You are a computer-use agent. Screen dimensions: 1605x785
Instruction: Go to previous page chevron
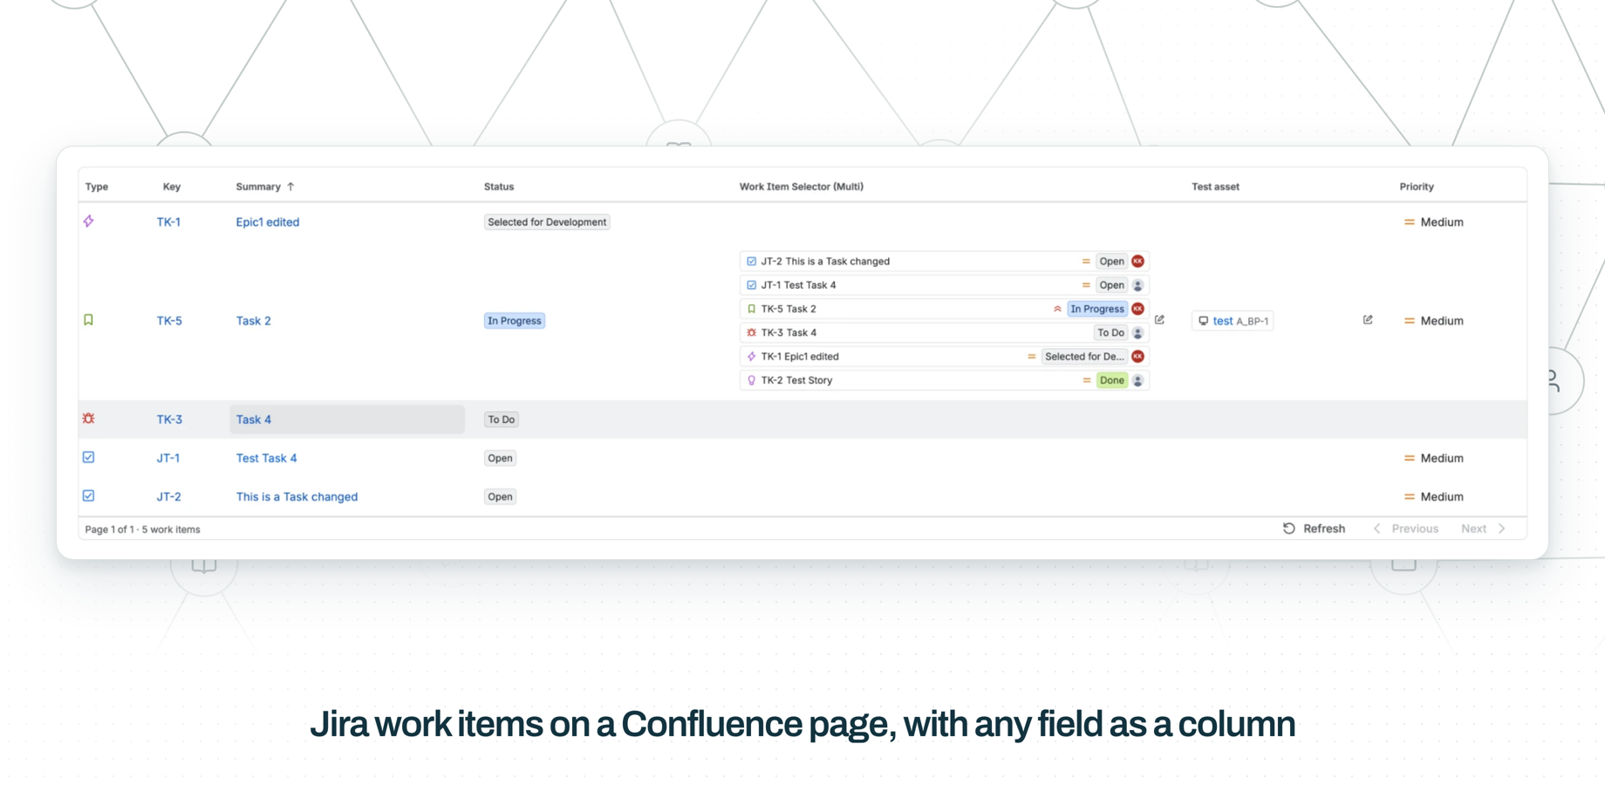click(1376, 529)
